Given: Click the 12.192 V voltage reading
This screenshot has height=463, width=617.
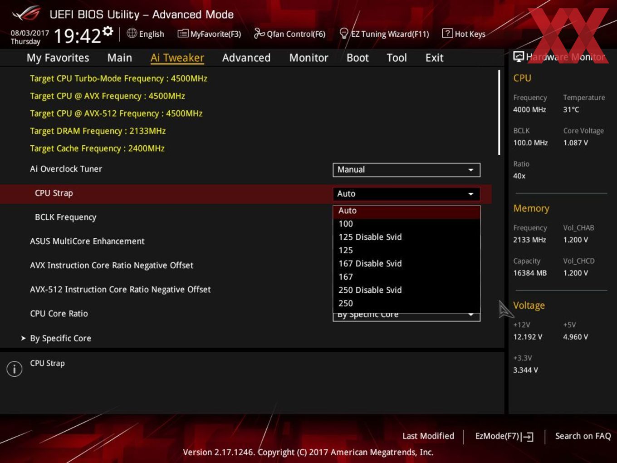Looking at the screenshot, I should (x=528, y=337).
